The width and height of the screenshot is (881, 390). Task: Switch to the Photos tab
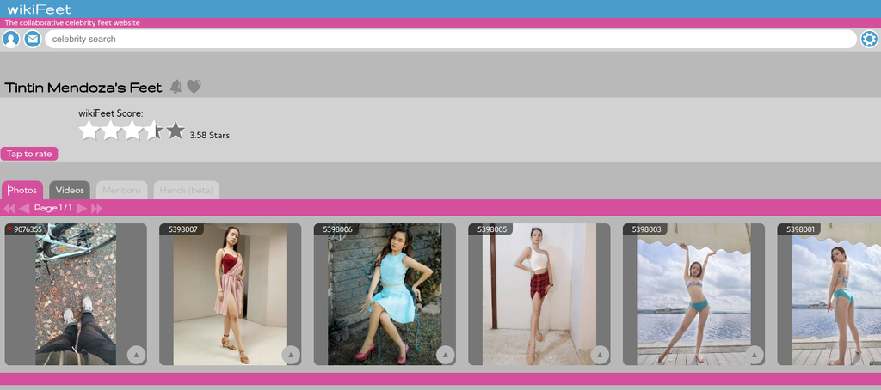[x=22, y=190]
